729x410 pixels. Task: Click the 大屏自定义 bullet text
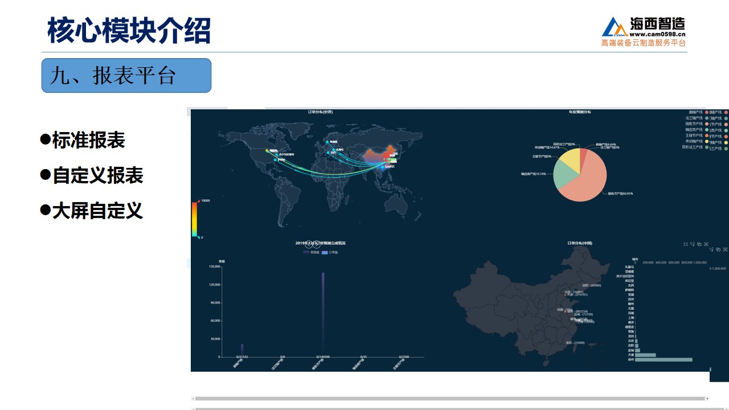pyautogui.click(x=97, y=211)
